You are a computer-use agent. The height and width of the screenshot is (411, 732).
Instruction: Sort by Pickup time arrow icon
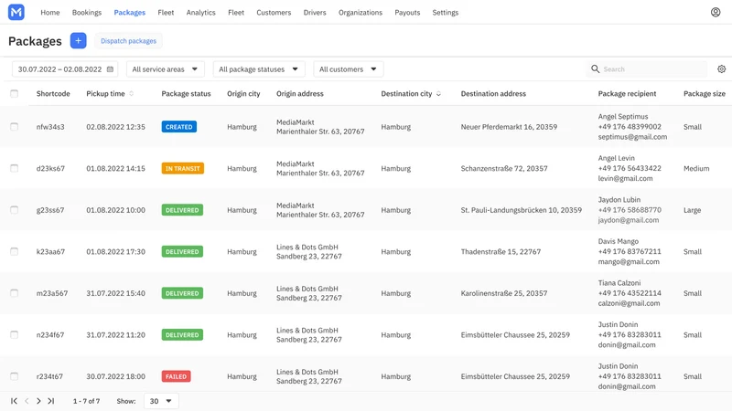coord(131,94)
